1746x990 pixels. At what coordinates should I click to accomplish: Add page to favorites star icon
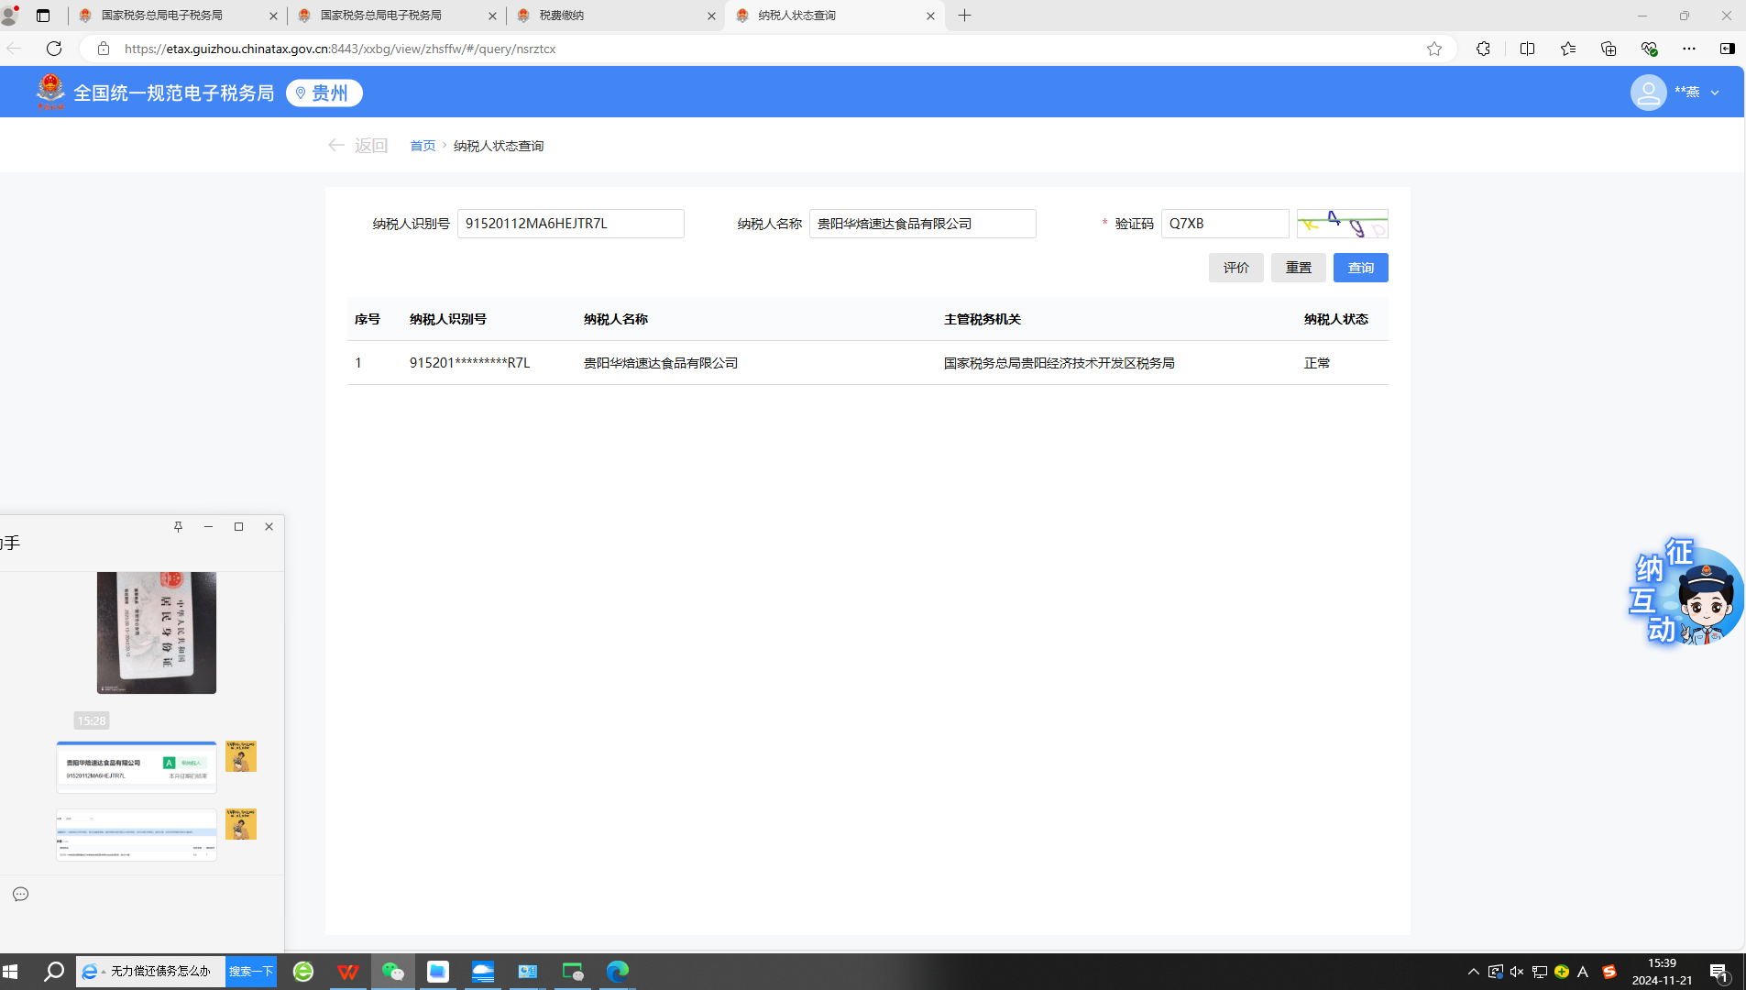[x=1433, y=49]
